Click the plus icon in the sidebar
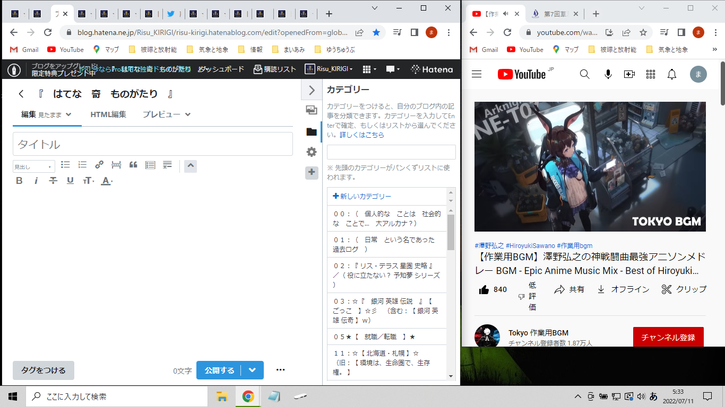This screenshot has width=725, height=407. [x=312, y=172]
